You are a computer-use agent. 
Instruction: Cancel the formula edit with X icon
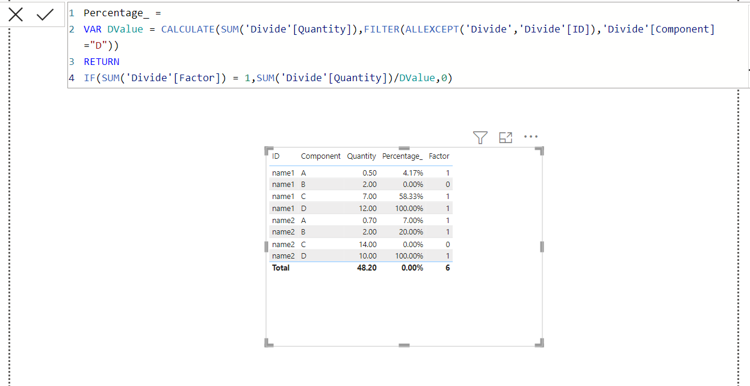(x=16, y=15)
